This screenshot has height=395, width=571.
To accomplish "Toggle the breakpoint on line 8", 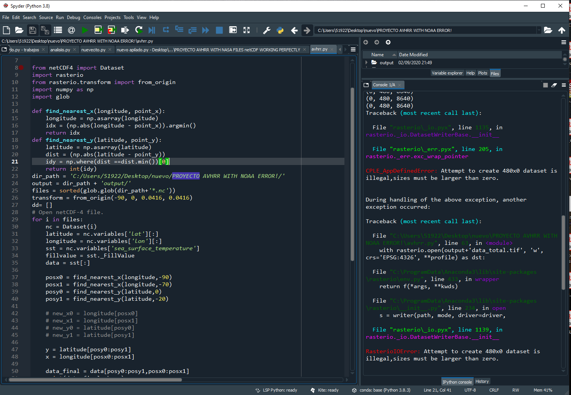I will (21, 68).
